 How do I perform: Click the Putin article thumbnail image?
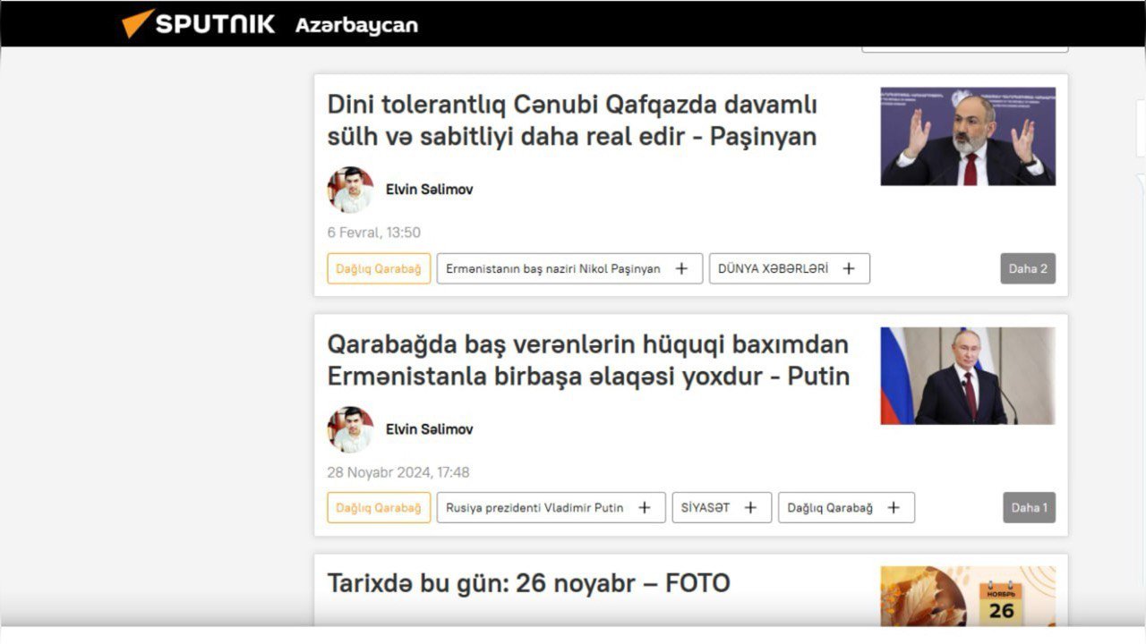point(968,376)
